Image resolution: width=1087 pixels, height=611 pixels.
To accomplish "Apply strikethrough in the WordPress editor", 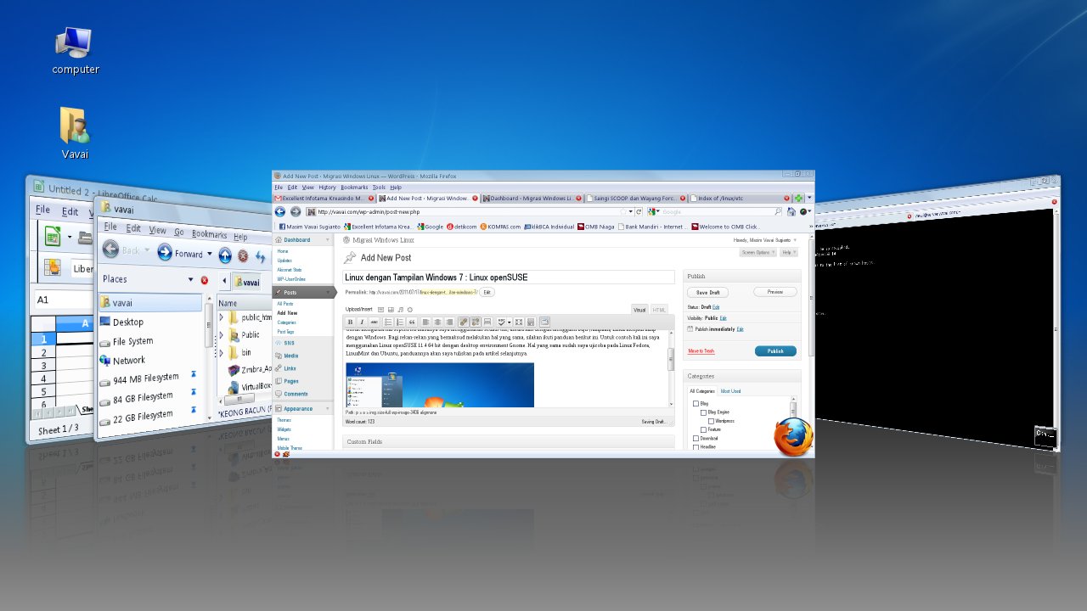I will pos(374,322).
